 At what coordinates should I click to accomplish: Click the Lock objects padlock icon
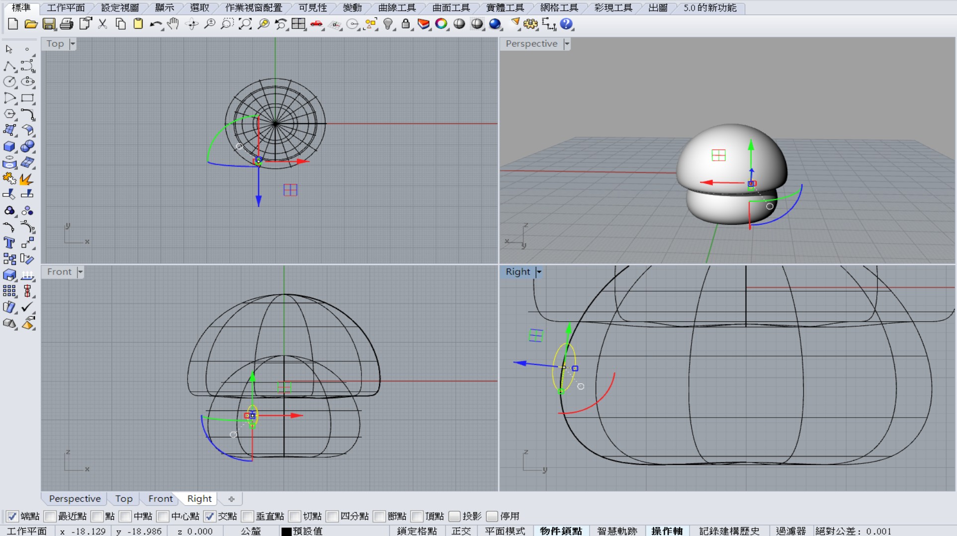tap(406, 24)
